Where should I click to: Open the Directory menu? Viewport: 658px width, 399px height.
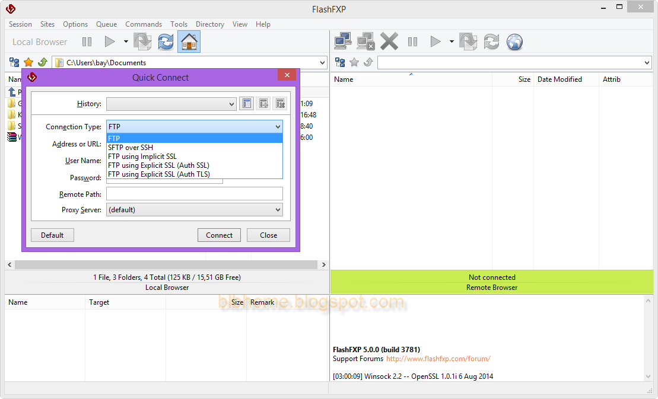click(x=210, y=24)
